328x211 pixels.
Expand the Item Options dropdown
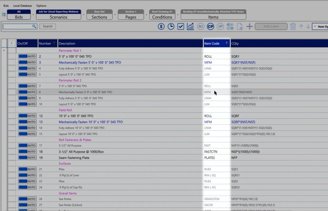(x=320, y=27)
